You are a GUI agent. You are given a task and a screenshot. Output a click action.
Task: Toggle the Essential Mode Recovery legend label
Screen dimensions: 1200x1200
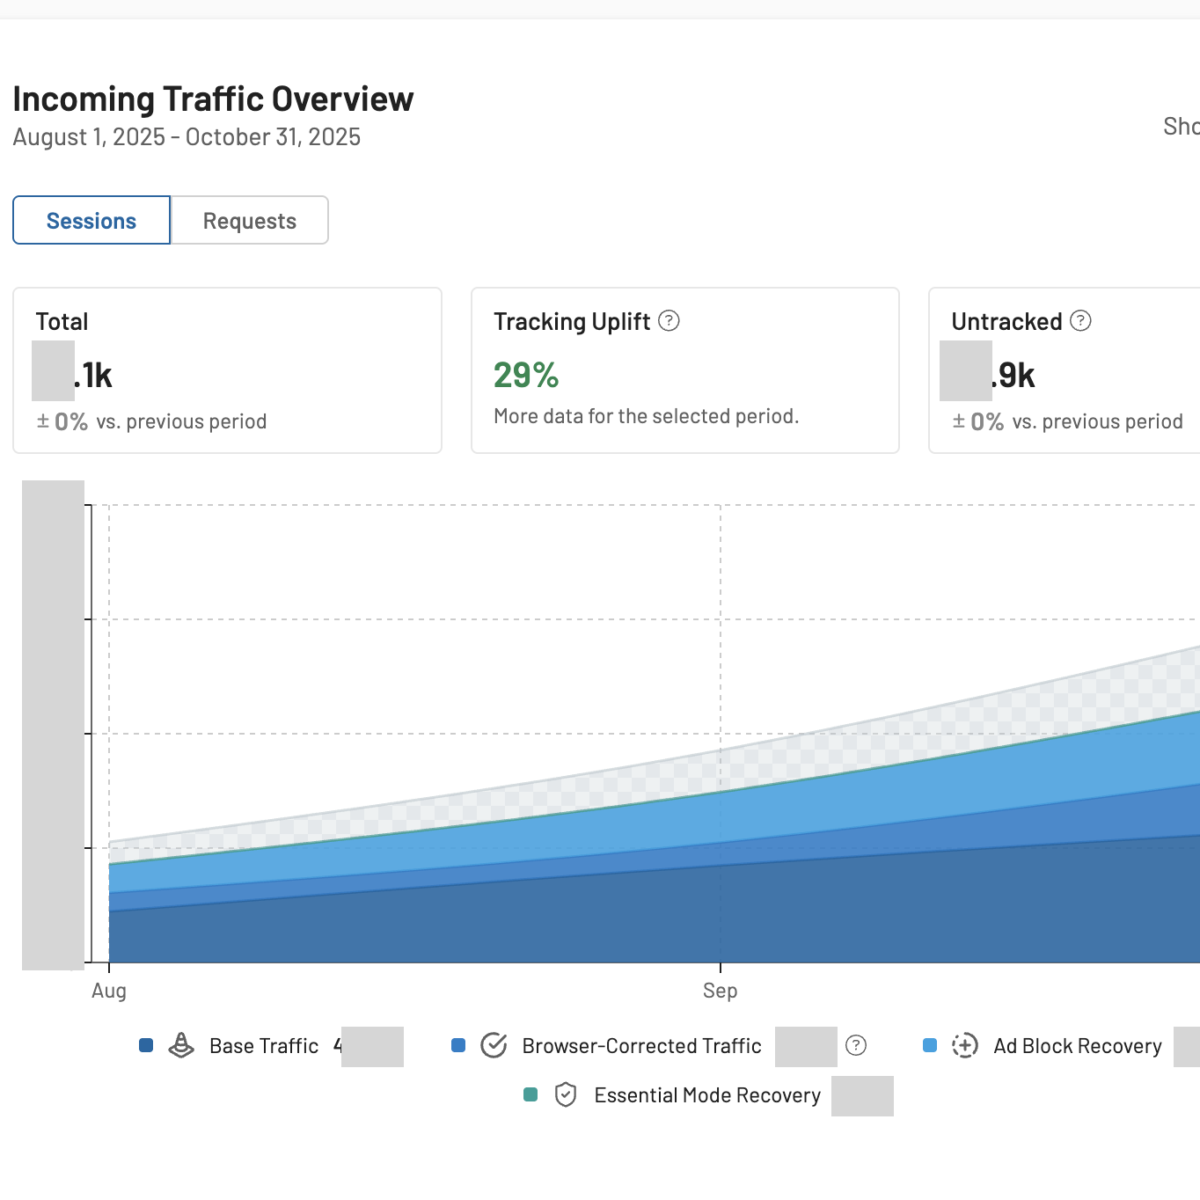pyautogui.click(x=707, y=1095)
